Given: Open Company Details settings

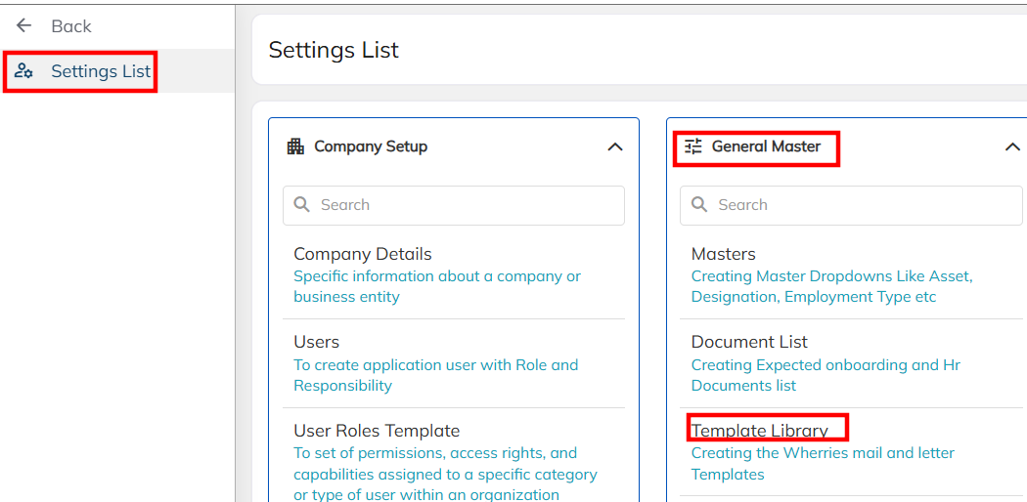Looking at the screenshot, I should [x=363, y=254].
